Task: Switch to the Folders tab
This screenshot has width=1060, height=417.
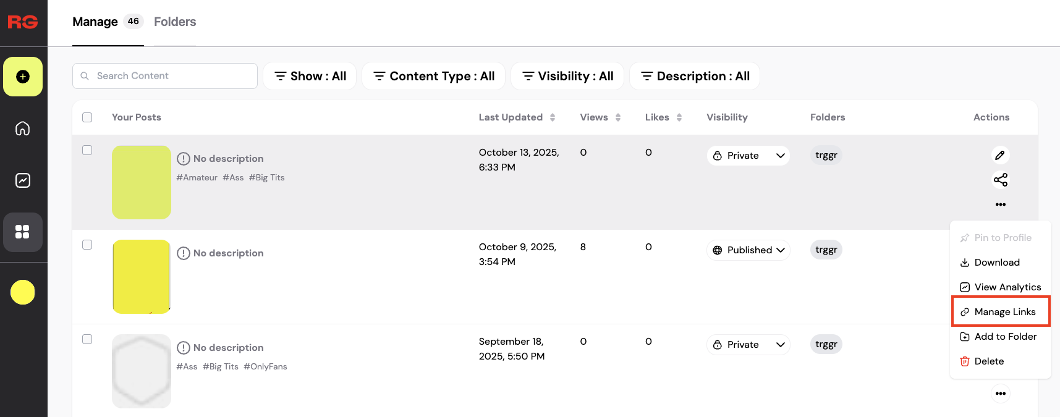Action: pos(175,22)
